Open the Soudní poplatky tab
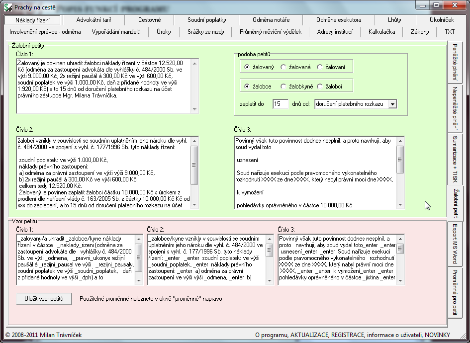Viewport: 470px width, 343px height. (x=206, y=20)
